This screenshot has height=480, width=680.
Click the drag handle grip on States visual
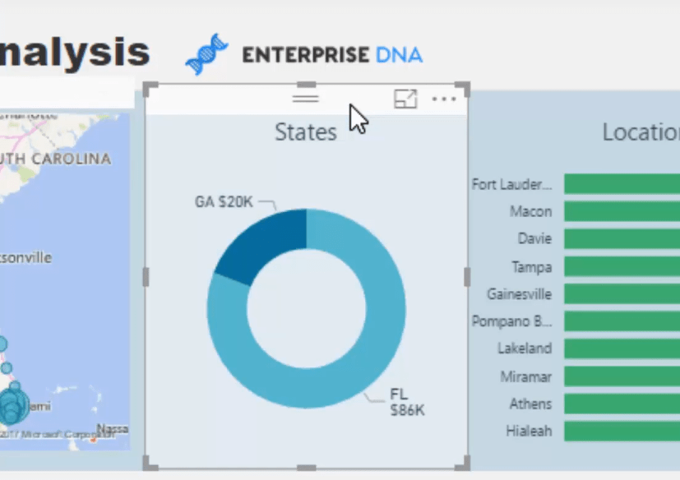(x=305, y=98)
